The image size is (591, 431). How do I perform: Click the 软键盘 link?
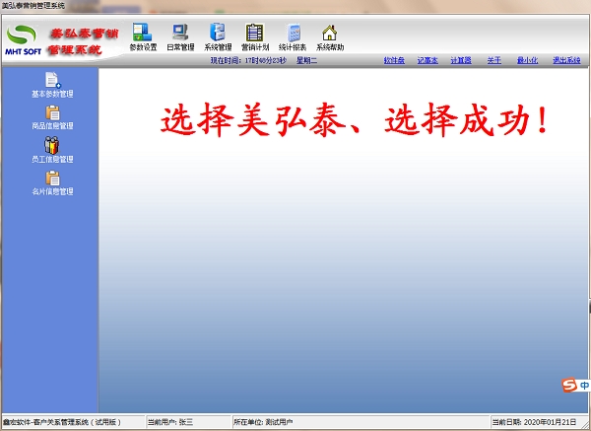(394, 60)
